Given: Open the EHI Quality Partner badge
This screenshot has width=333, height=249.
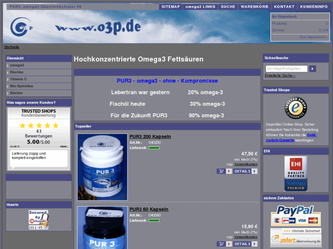Looking at the screenshot, I should click(x=296, y=174).
